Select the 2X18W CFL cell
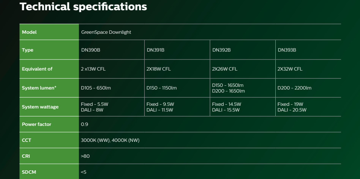This screenshot has height=179, width=360. 159,69
